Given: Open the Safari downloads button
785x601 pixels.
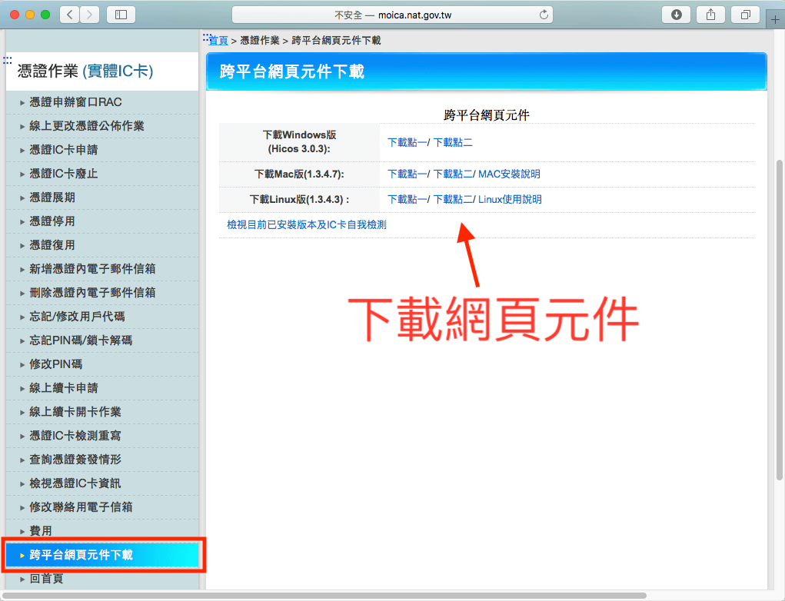Looking at the screenshot, I should [x=676, y=15].
